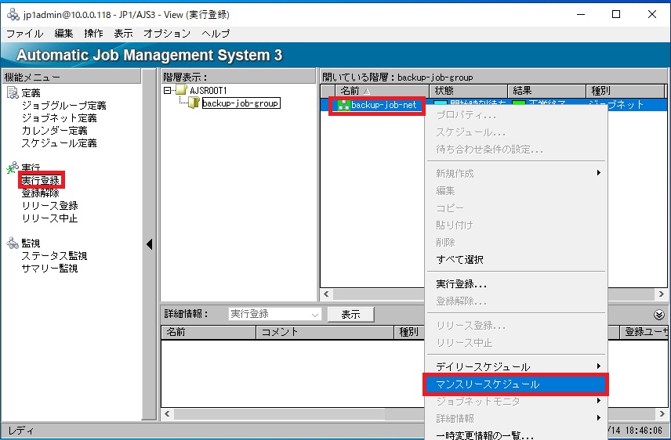
Task: Maximize the JP1/AJS3 View window
Action: coord(616,14)
